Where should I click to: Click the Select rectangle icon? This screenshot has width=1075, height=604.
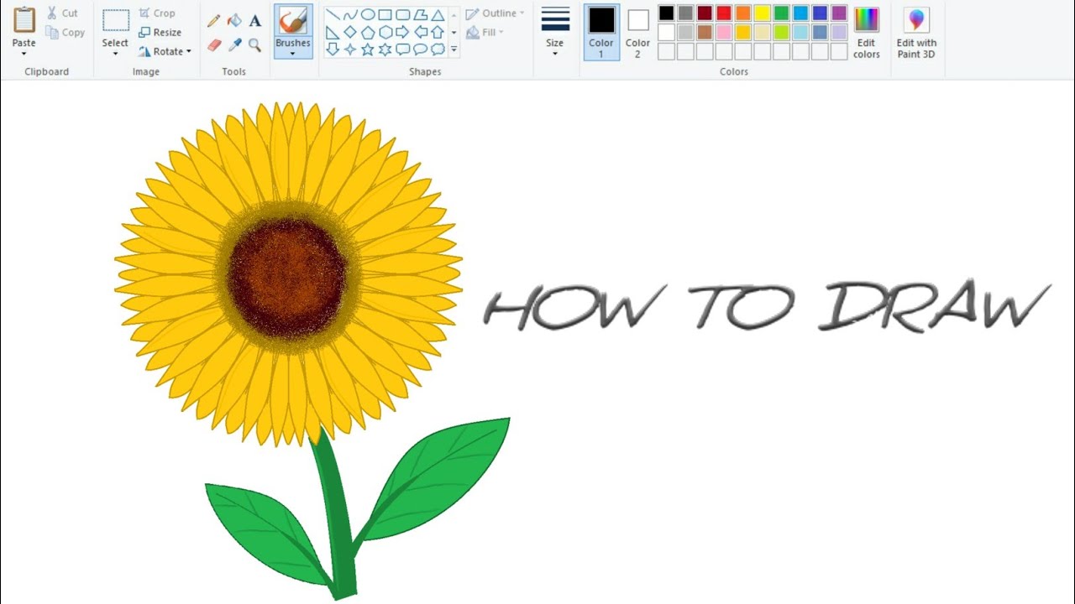pyautogui.click(x=115, y=21)
